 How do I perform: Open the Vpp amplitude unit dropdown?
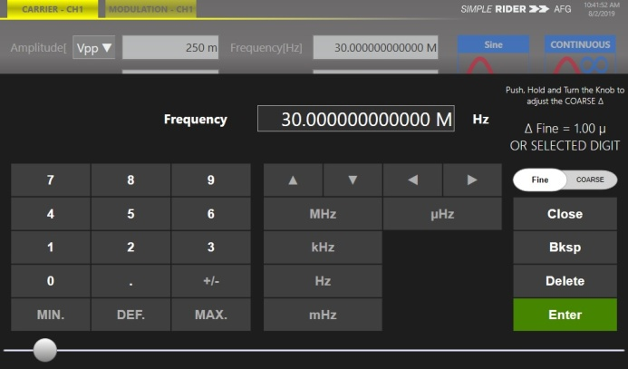(x=94, y=47)
